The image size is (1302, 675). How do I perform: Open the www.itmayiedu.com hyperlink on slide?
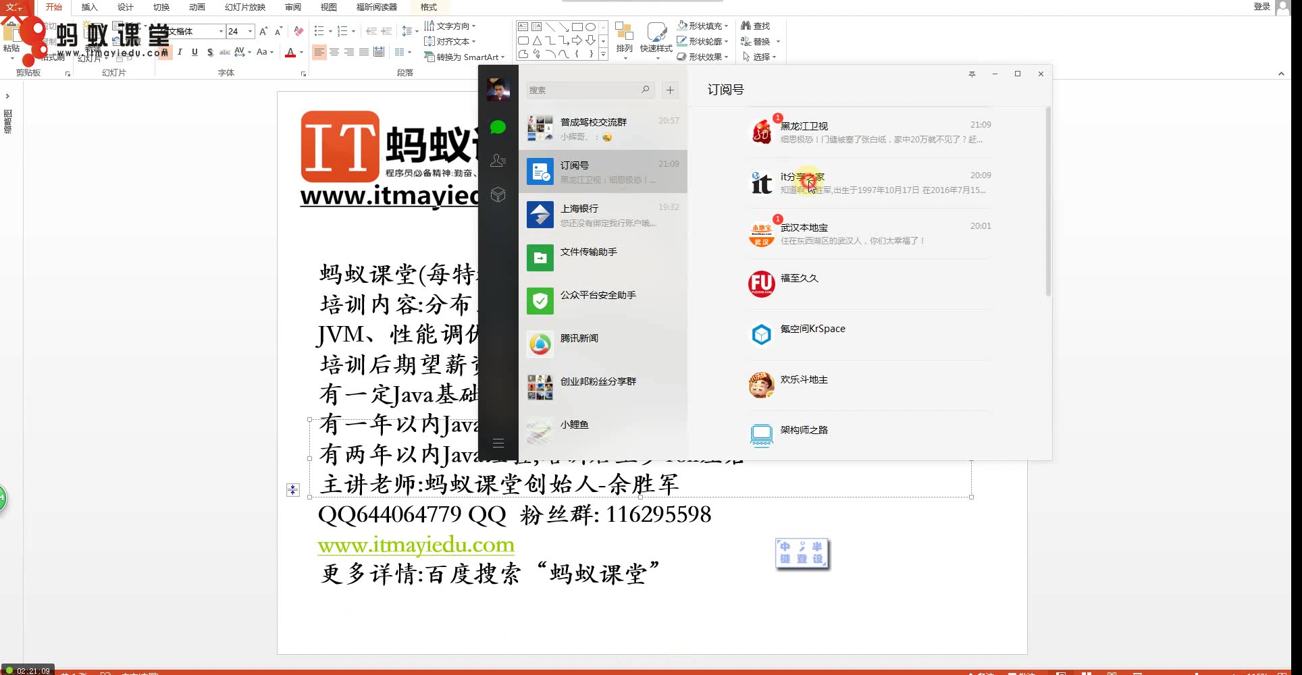pos(416,545)
